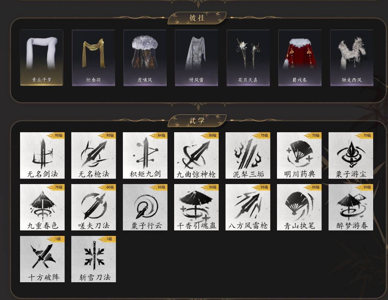The image size is (388, 300).
Task: Select the 泥犁三垢 skill icon
Action: (248, 155)
